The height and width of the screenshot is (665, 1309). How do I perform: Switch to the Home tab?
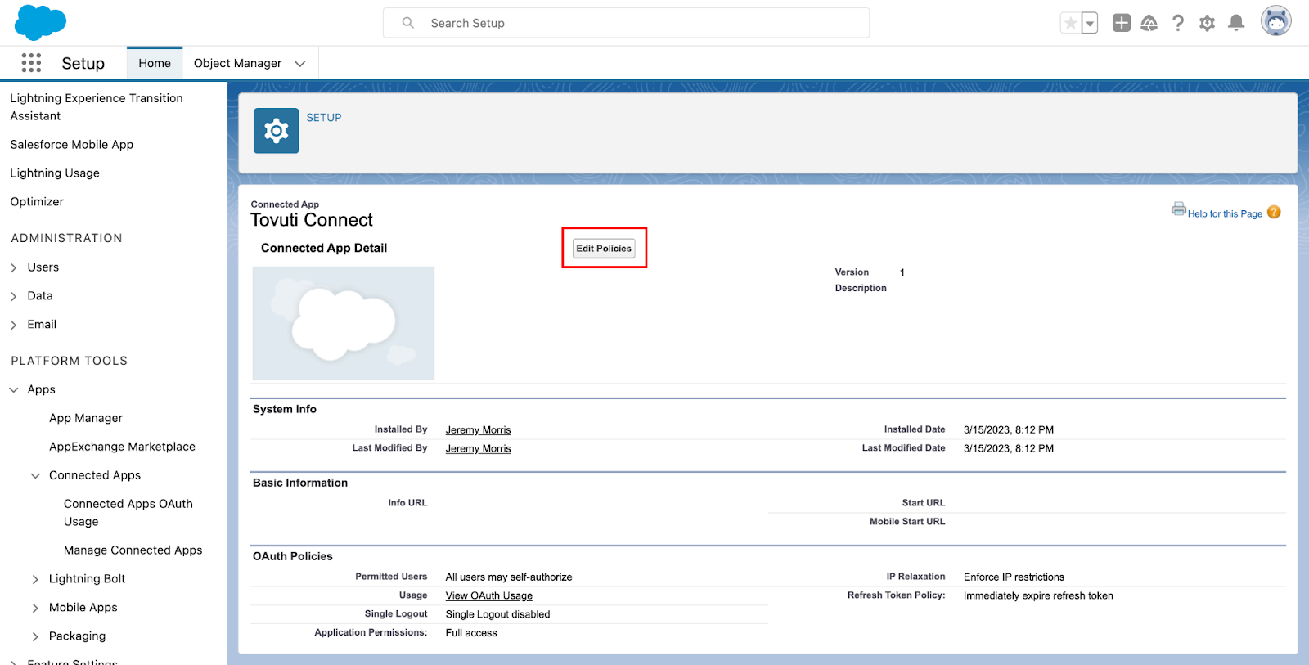click(155, 63)
